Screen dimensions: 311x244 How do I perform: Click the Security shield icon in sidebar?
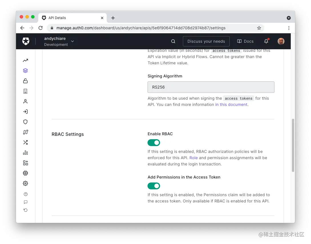[25, 122]
